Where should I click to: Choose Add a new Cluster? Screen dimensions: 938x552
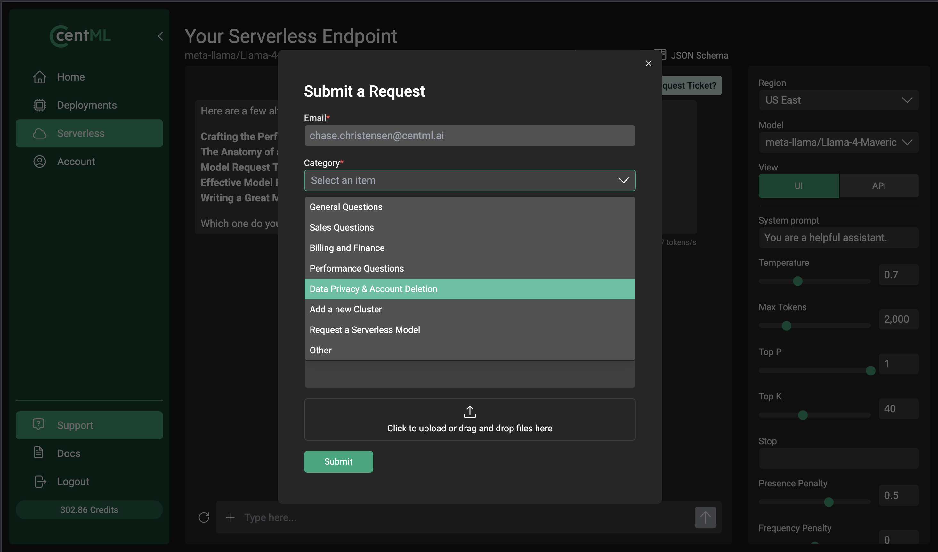click(x=469, y=309)
